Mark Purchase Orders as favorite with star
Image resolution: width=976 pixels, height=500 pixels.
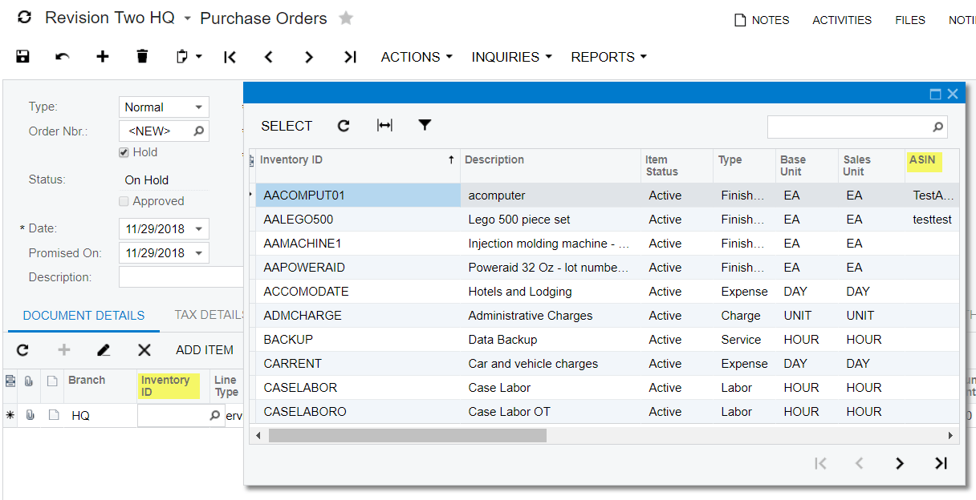click(x=346, y=18)
